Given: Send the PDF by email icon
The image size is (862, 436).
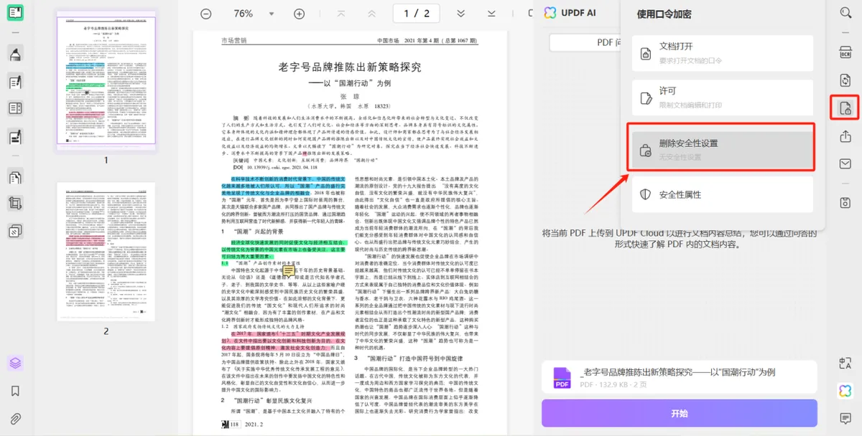Looking at the screenshot, I should [845, 164].
